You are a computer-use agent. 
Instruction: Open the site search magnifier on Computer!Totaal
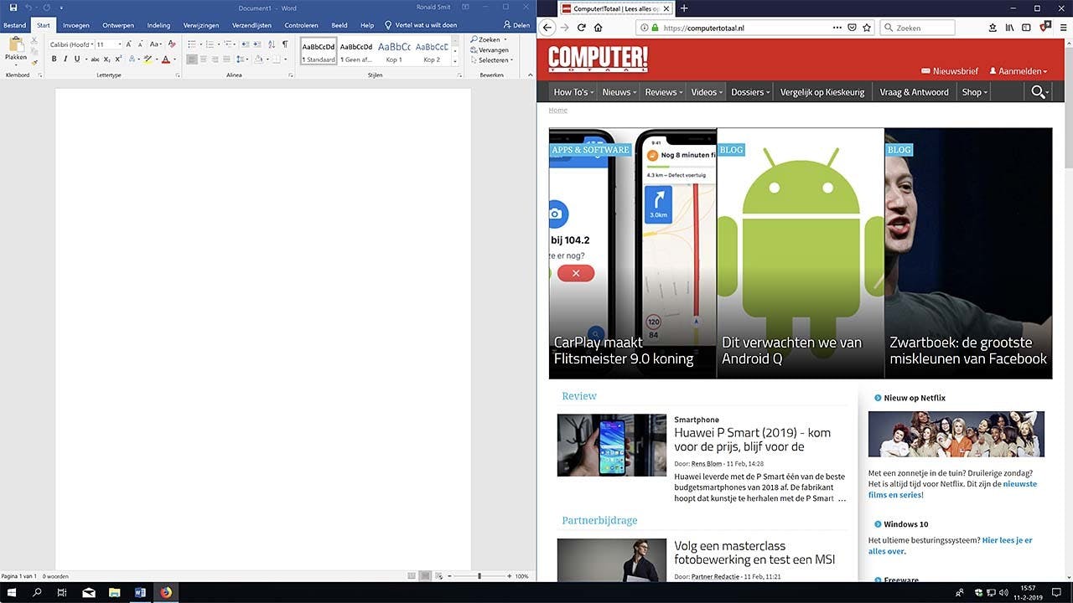pyautogui.click(x=1039, y=92)
